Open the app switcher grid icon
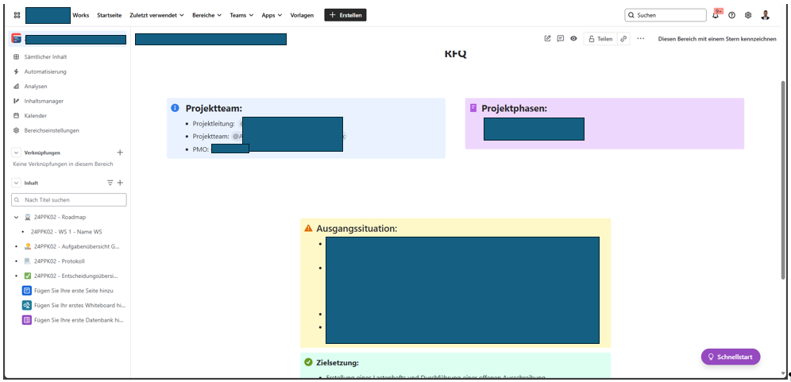The image size is (791, 382). click(x=17, y=15)
